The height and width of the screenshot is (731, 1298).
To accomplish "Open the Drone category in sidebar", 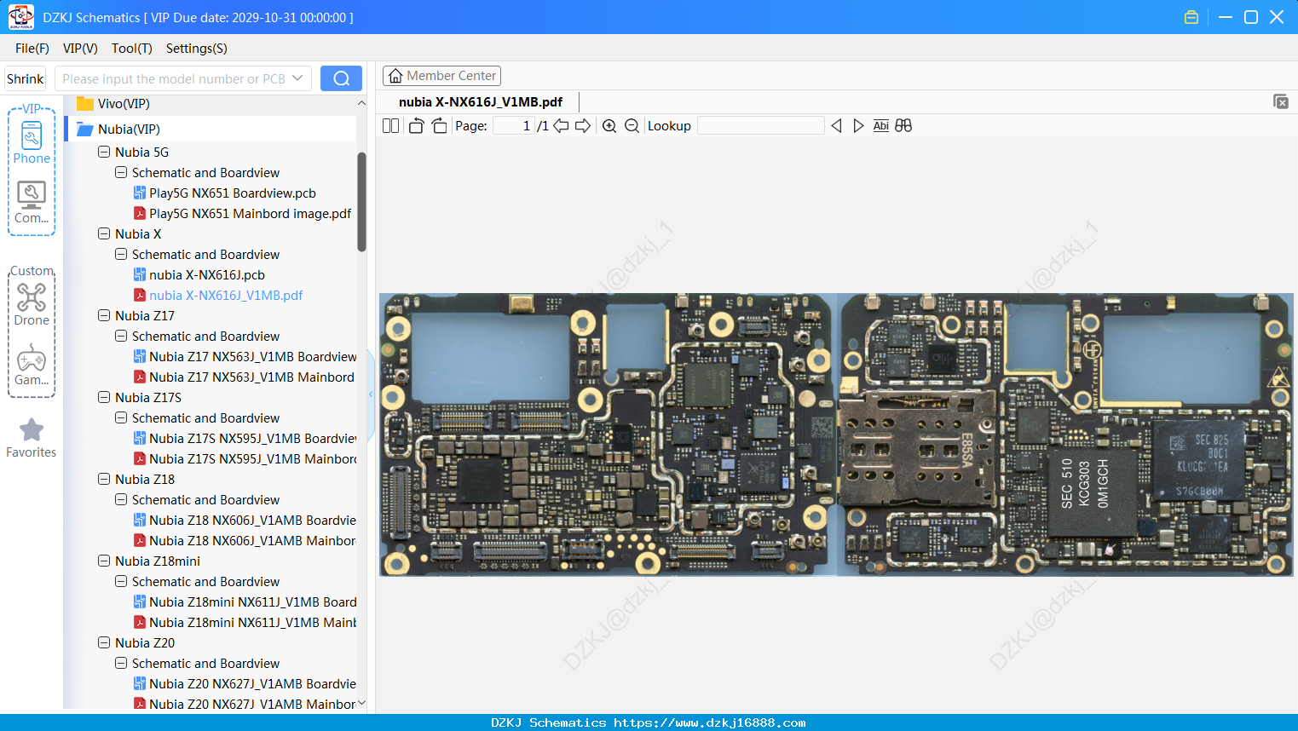I will click(32, 304).
